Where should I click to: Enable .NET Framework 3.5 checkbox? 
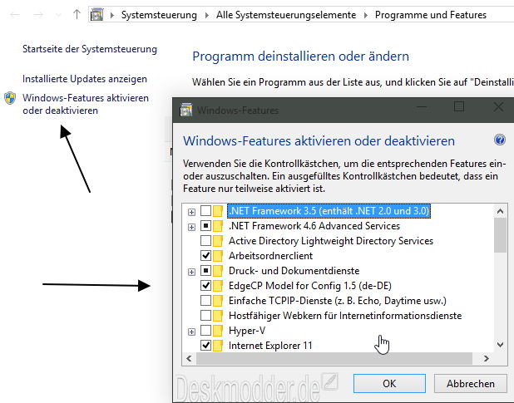point(206,210)
